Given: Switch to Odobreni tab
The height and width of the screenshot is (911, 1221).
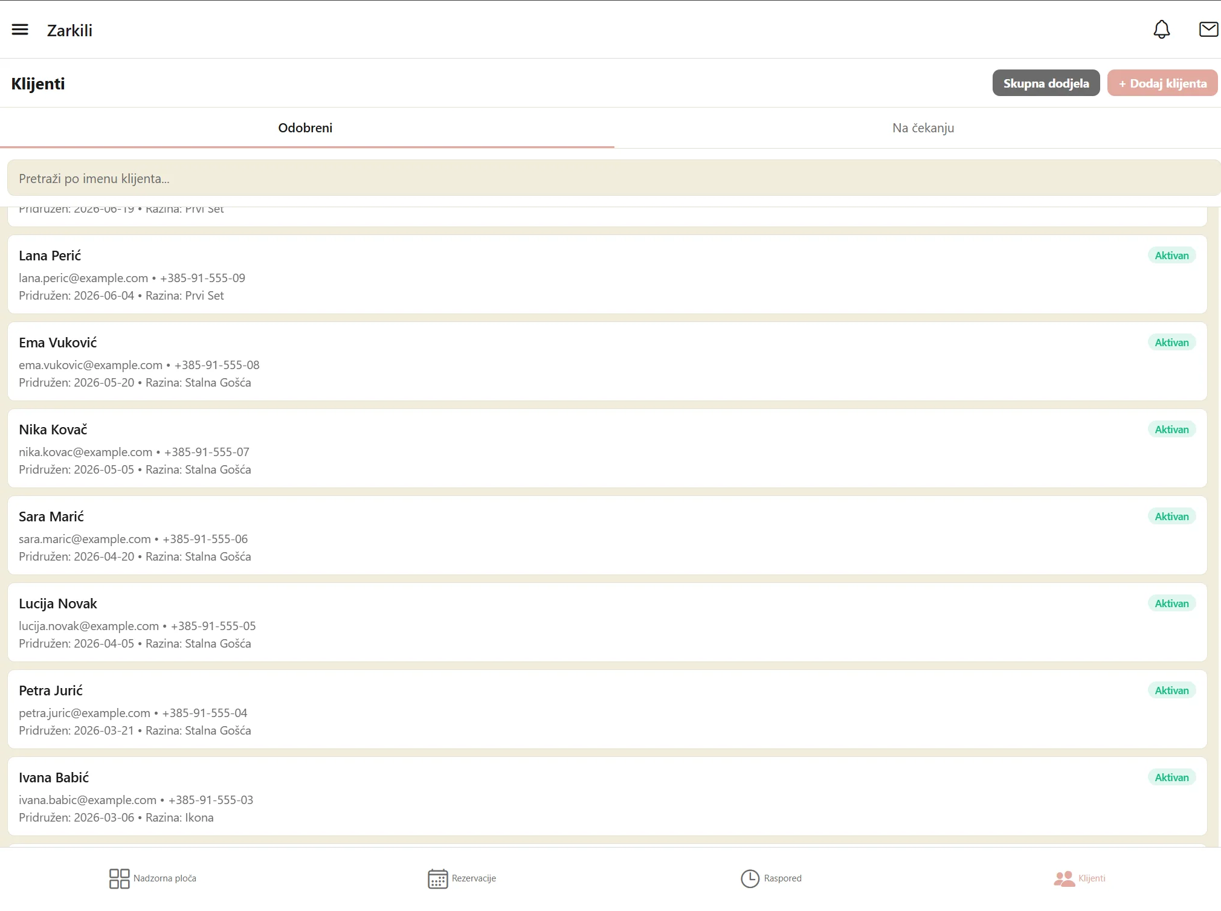Looking at the screenshot, I should (x=306, y=128).
